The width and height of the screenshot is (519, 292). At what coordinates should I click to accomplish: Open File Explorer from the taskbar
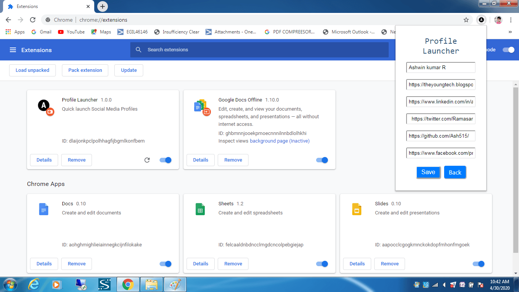[152, 284]
